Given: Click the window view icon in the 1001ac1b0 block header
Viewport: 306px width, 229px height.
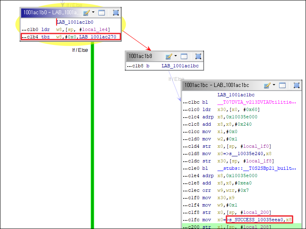Looking at the screenshot, I should pyautogui.click(x=102, y=13).
